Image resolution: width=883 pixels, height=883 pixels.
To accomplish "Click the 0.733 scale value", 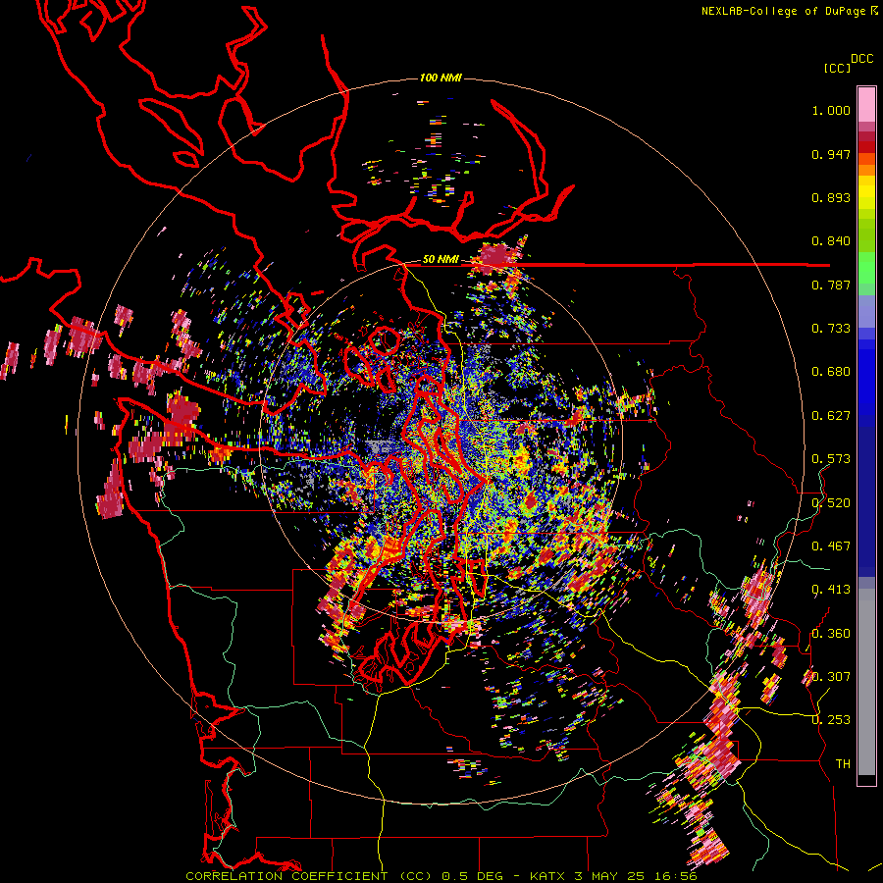I will click(x=831, y=329).
